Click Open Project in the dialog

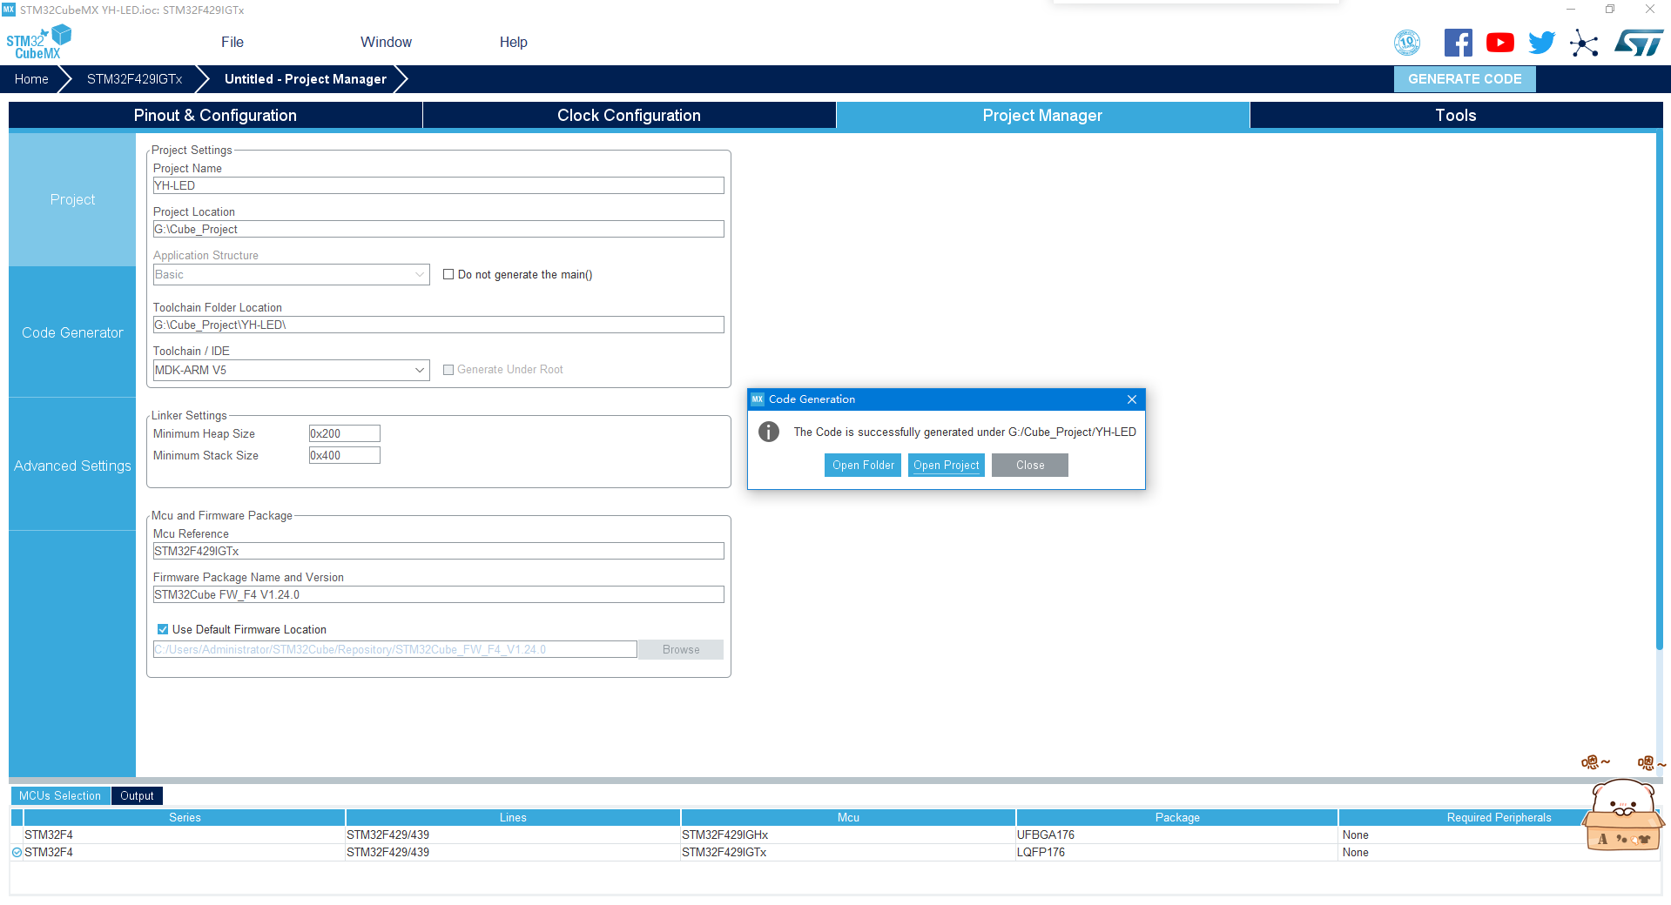coord(947,466)
